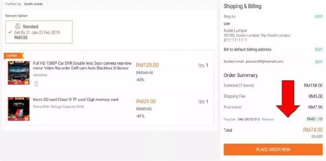Edit the Ship to address
The image size is (326, 161).
tap(319, 16)
